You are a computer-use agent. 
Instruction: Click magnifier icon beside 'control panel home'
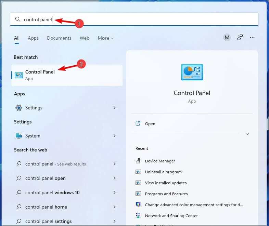tap(19, 207)
